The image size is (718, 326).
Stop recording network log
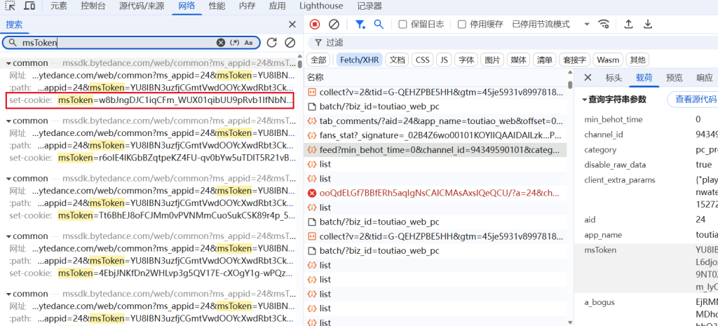(315, 24)
